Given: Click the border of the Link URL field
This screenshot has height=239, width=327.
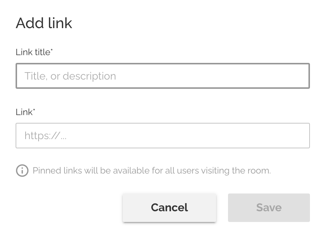Looking at the screenshot, I should tap(162, 123).
